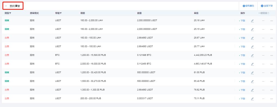Click 下架 on the 61.85 RUB ad
This screenshot has height=107, width=277.
[x=243, y=73]
